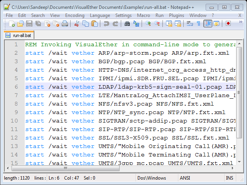
Task: Open the Encoding menu
Action: pos(75,15)
